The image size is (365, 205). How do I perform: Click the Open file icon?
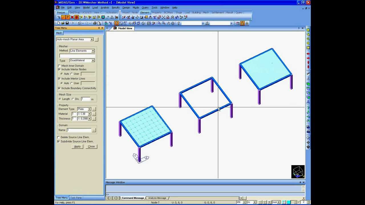pyautogui.click(x=63, y=23)
